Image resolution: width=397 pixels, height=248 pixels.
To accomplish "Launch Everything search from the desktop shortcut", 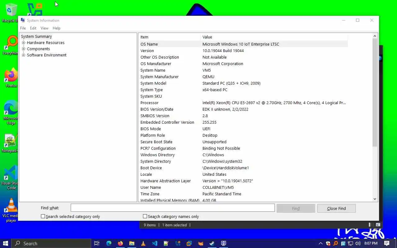I will (10, 45).
